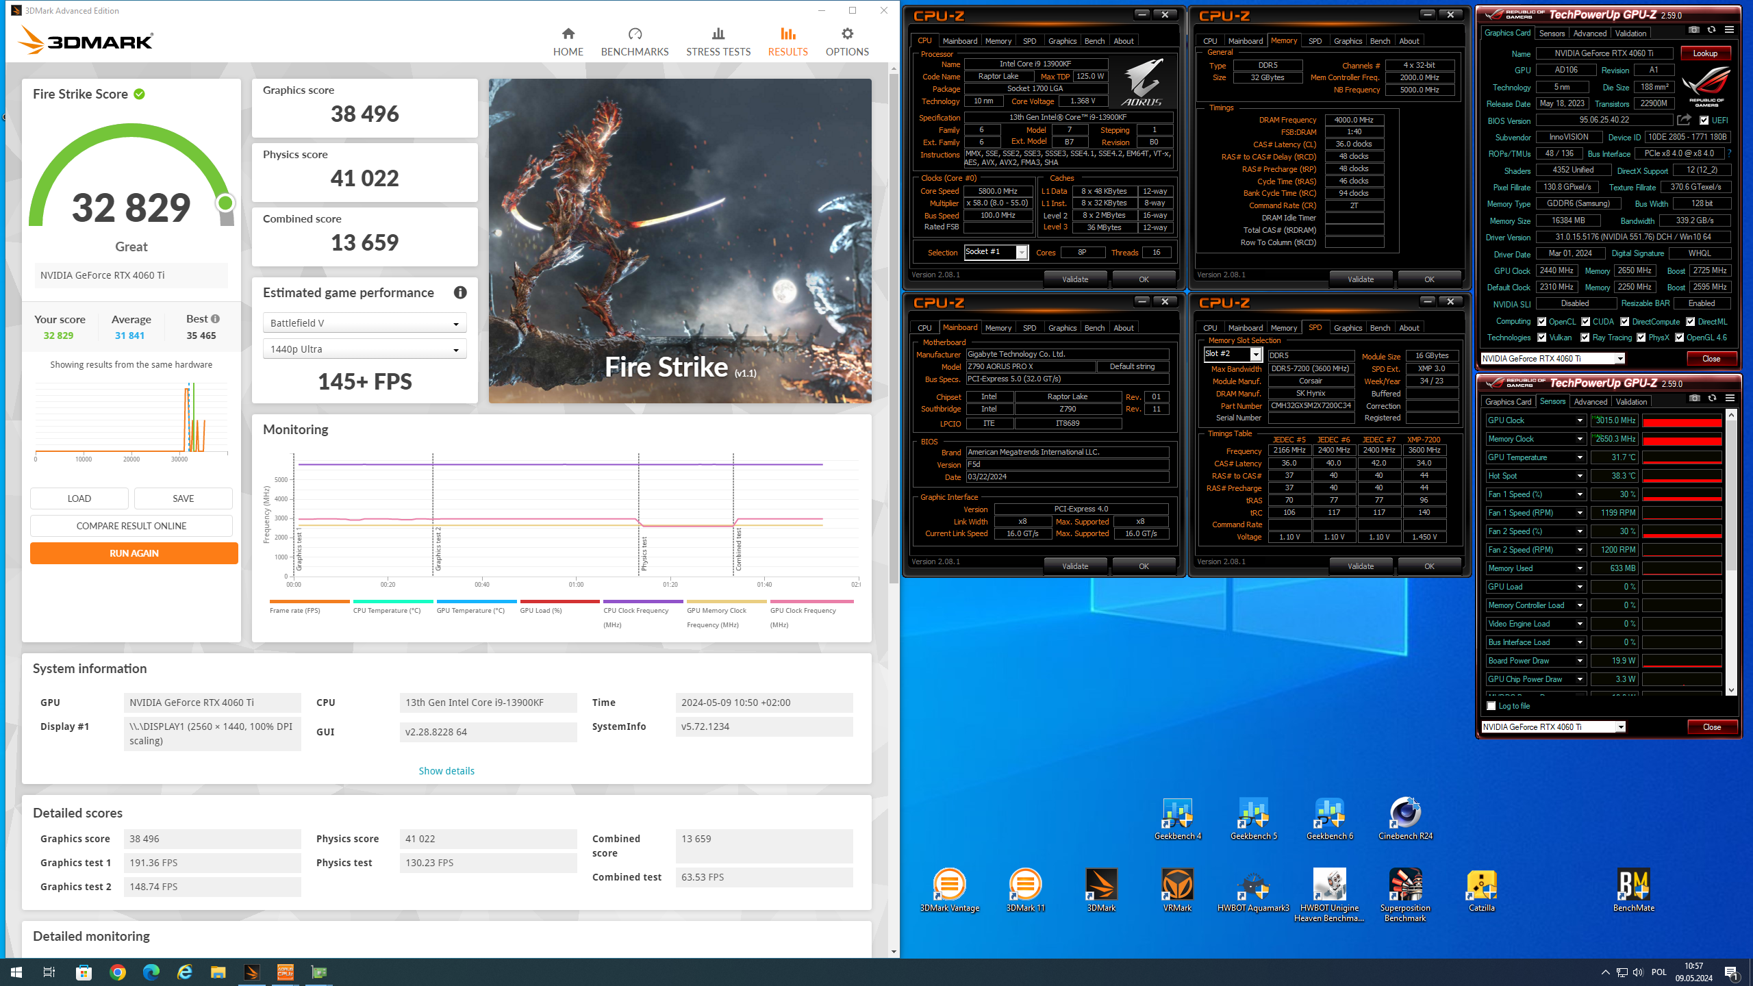Open Superposition Benchmark desktop icon
Image resolution: width=1753 pixels, height=986 pixels.
pos(1405,895)
